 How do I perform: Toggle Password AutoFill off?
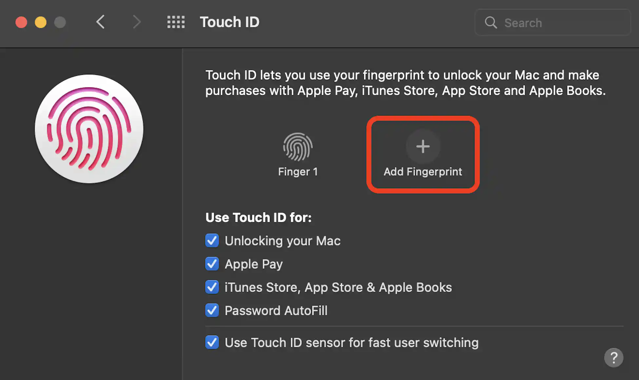click(x=212, y=310)
